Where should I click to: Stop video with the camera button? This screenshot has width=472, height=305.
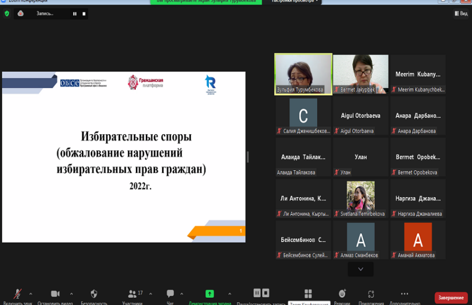[x=55, y=294]
